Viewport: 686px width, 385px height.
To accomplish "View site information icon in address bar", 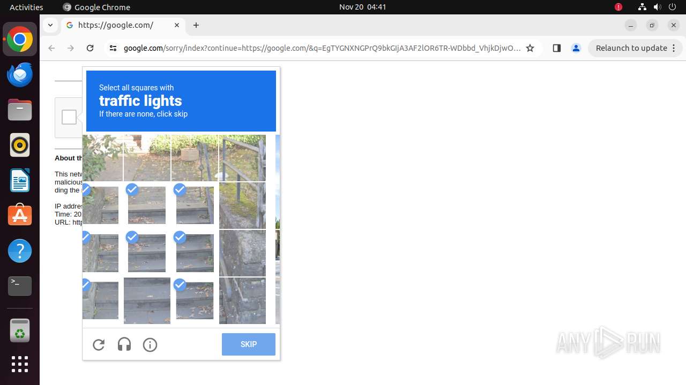I will (x=113, y=48).
